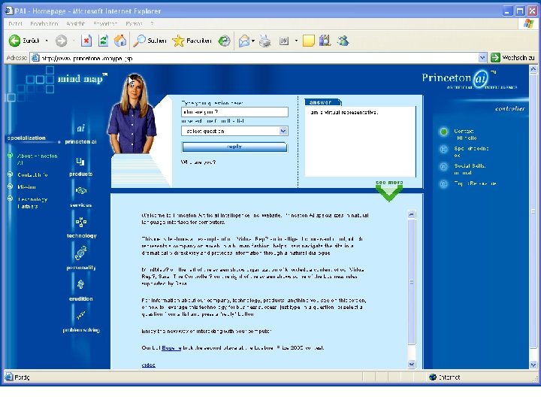Screen dimensions: 541x406
Task: Click inner text scrollbar down arrow
Action: pos(411,364)
